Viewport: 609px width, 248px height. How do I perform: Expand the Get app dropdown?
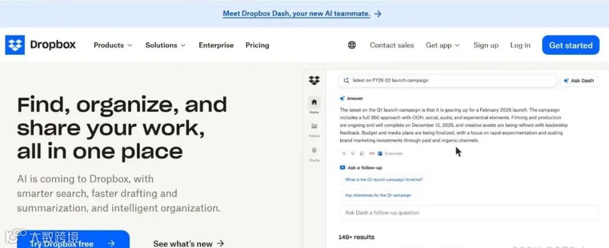tap(443, 45)
